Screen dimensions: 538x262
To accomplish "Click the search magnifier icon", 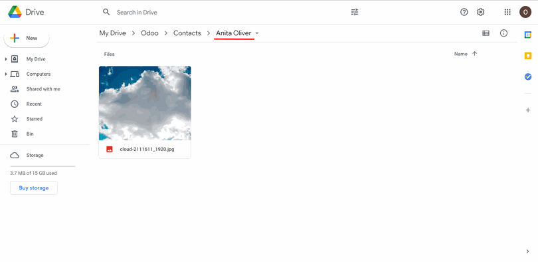I will [x=106, y=12].
